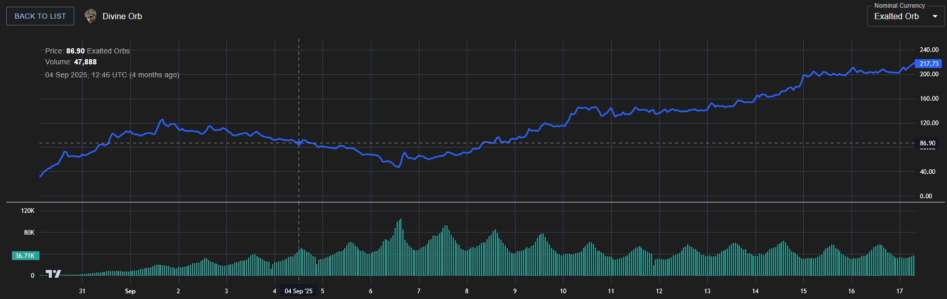
Task: Click the 0.00 price axis label
Action: coord(926,196)
